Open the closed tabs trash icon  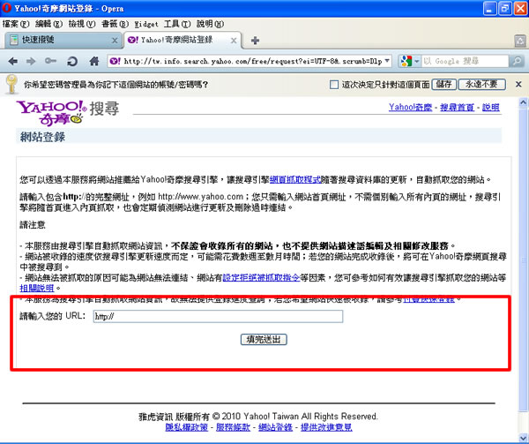[x=520, y=41]
